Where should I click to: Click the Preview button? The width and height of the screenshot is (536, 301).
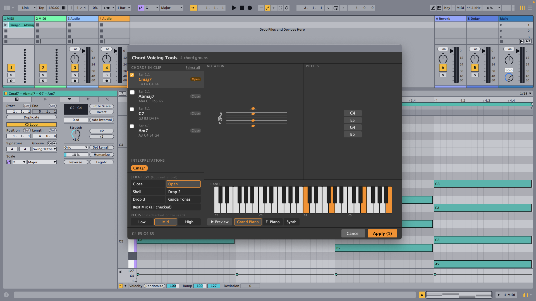[x=219, y=222]
